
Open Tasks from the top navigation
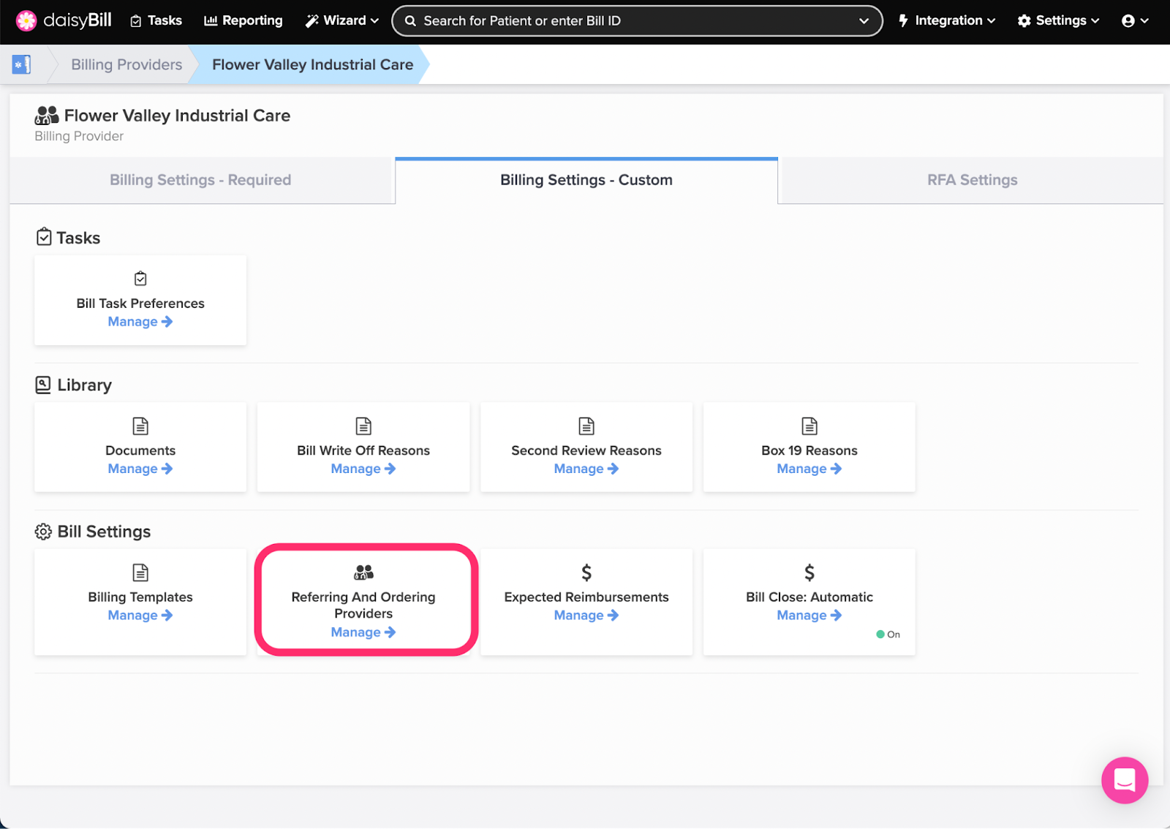click(x=156, y=20)
